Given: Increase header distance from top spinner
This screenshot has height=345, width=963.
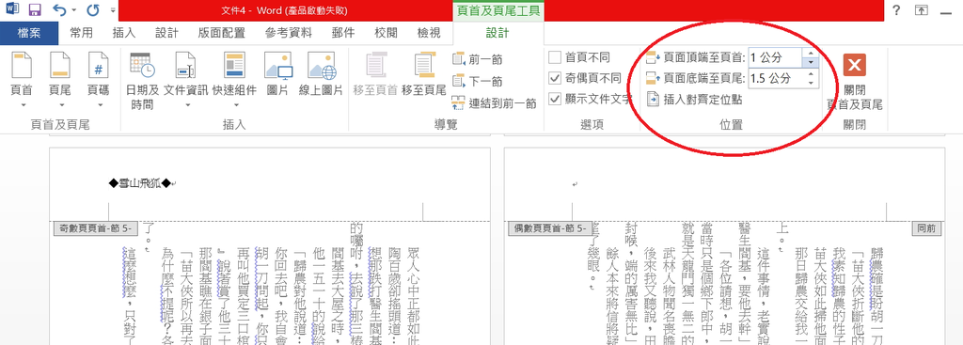Looking at the screenshot, I should pos(812,53).
